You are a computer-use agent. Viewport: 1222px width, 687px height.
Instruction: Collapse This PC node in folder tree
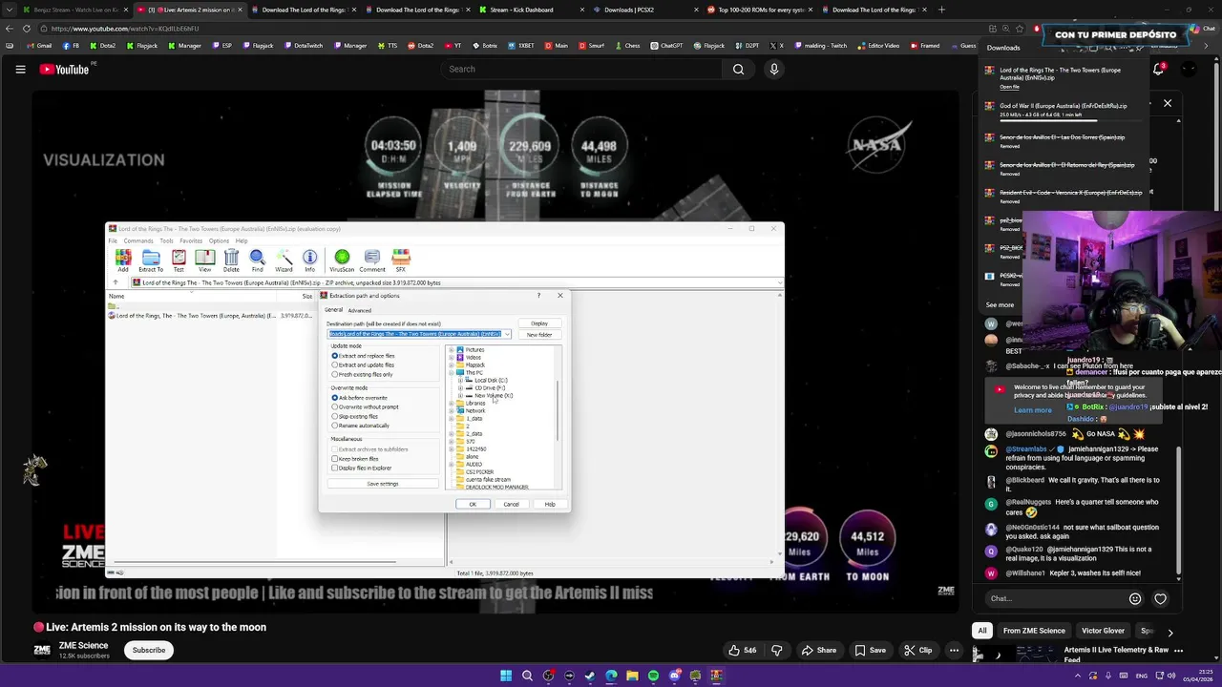[x=452, y=373]
